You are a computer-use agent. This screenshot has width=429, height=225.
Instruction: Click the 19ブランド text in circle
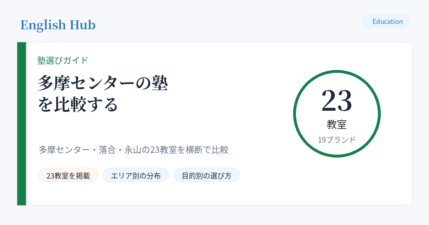coord(337,140)
